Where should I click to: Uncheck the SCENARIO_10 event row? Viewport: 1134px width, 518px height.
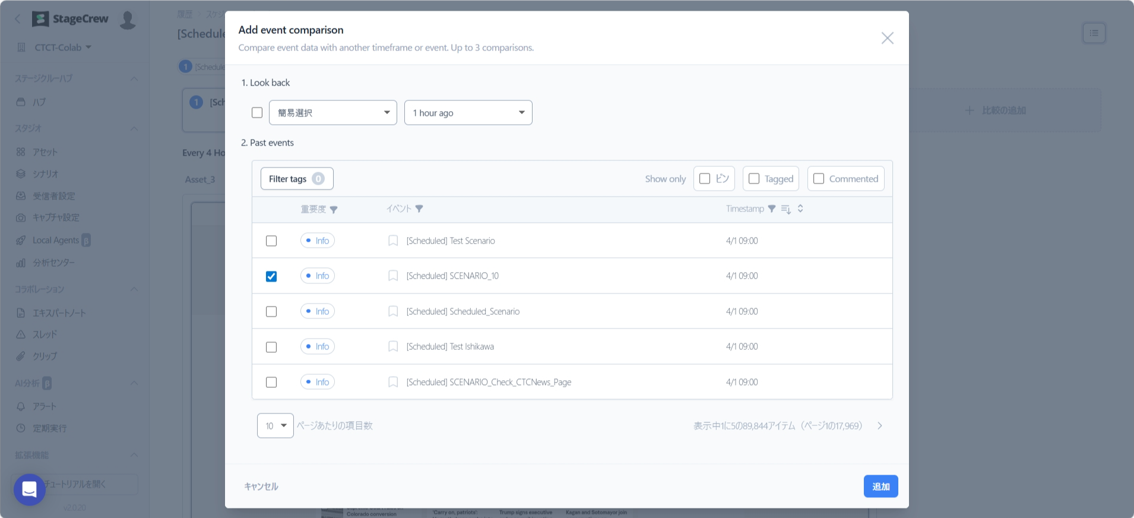click(271, 276)
